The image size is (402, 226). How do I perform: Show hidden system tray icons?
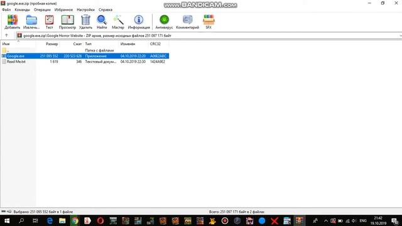click(x=325, y=220)
